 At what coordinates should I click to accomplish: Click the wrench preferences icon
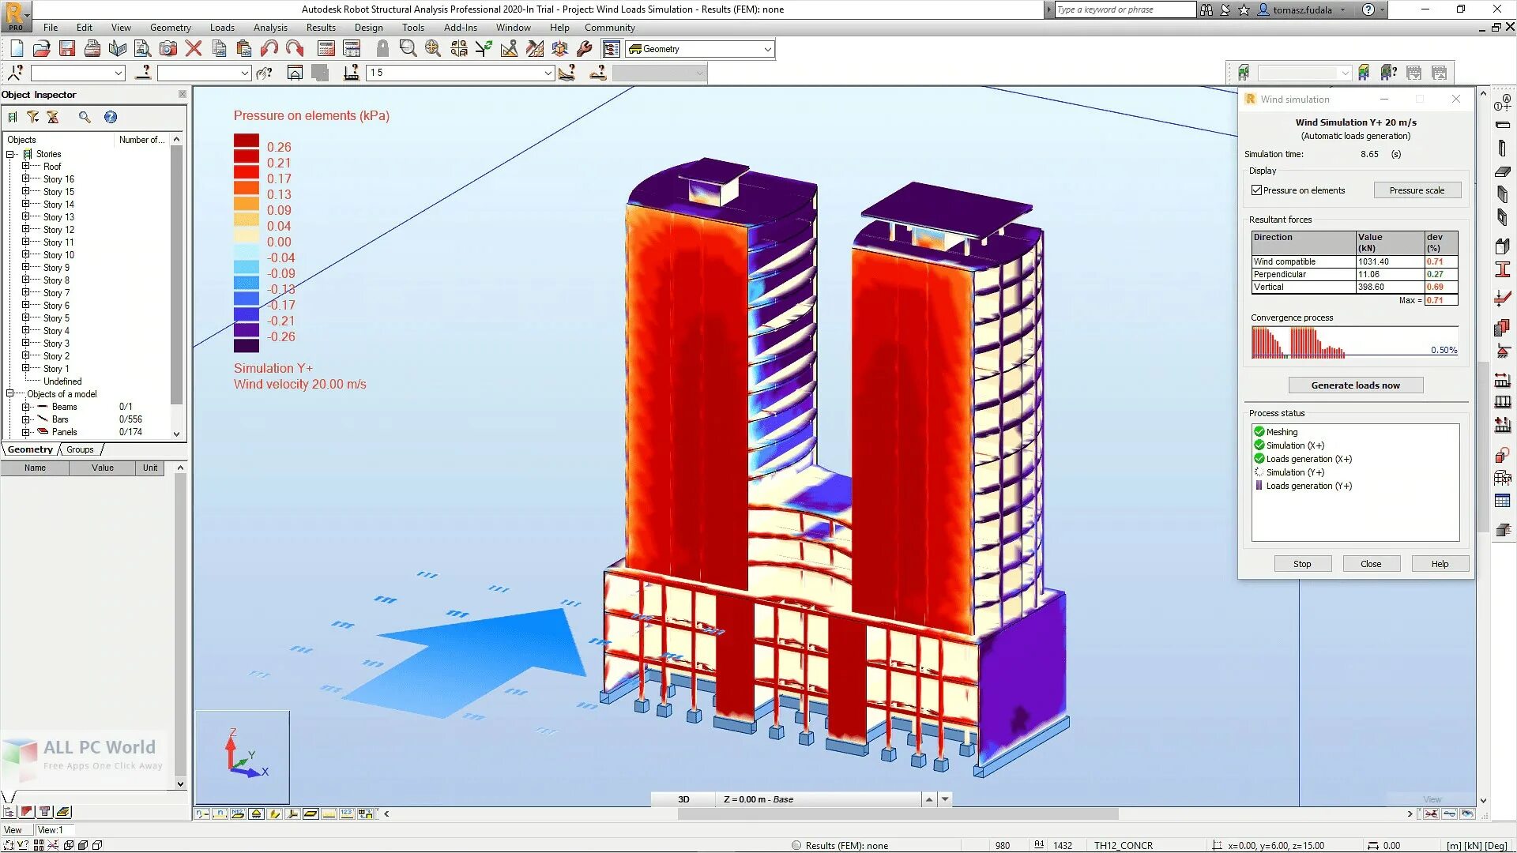(585, 49)
